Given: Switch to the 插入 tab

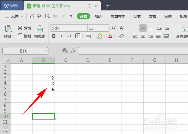Looking at the screenshot, I should coord(99,16).
